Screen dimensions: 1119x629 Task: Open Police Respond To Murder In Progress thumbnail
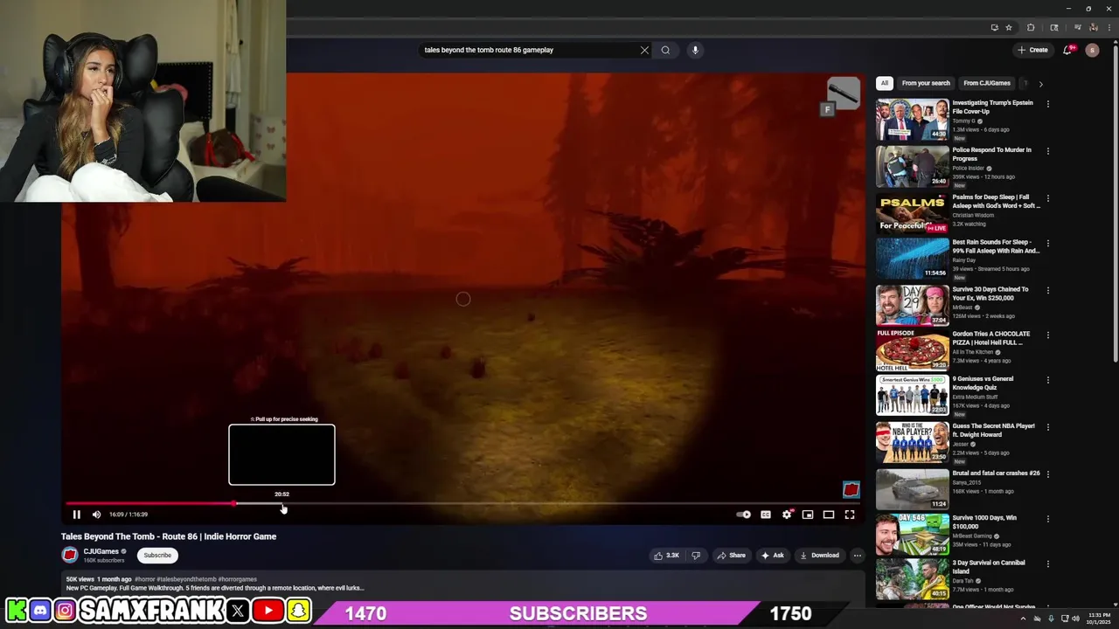tap(912, 167)
